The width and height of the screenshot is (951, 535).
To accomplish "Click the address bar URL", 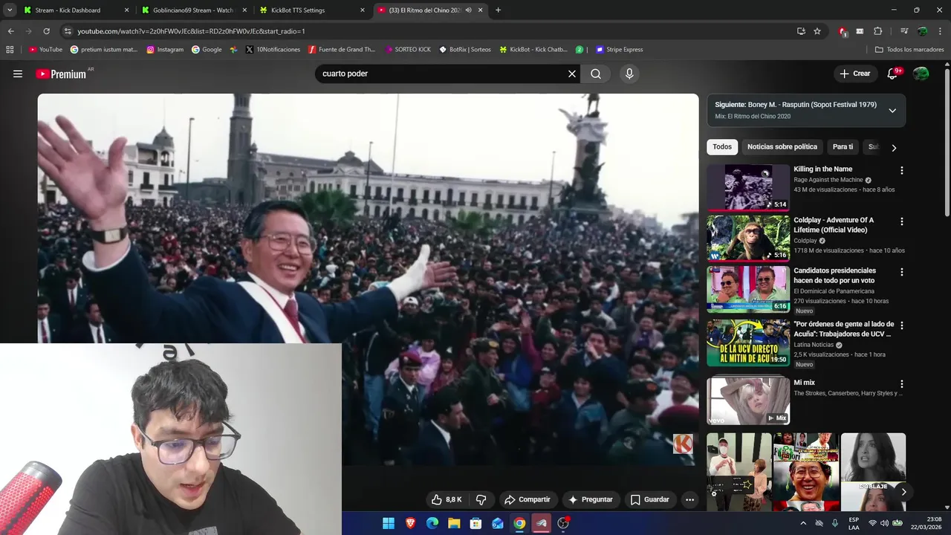I will [191, 31].
